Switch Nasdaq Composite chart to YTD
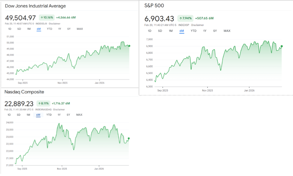 (x=49, y=115)
